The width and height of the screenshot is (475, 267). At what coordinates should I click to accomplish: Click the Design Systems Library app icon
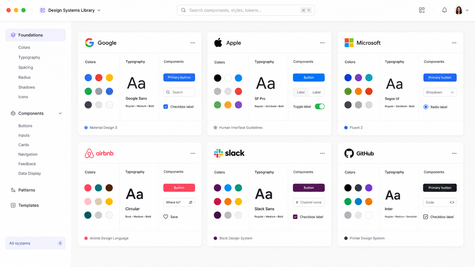pyautogui.click(x=43, y=10)
